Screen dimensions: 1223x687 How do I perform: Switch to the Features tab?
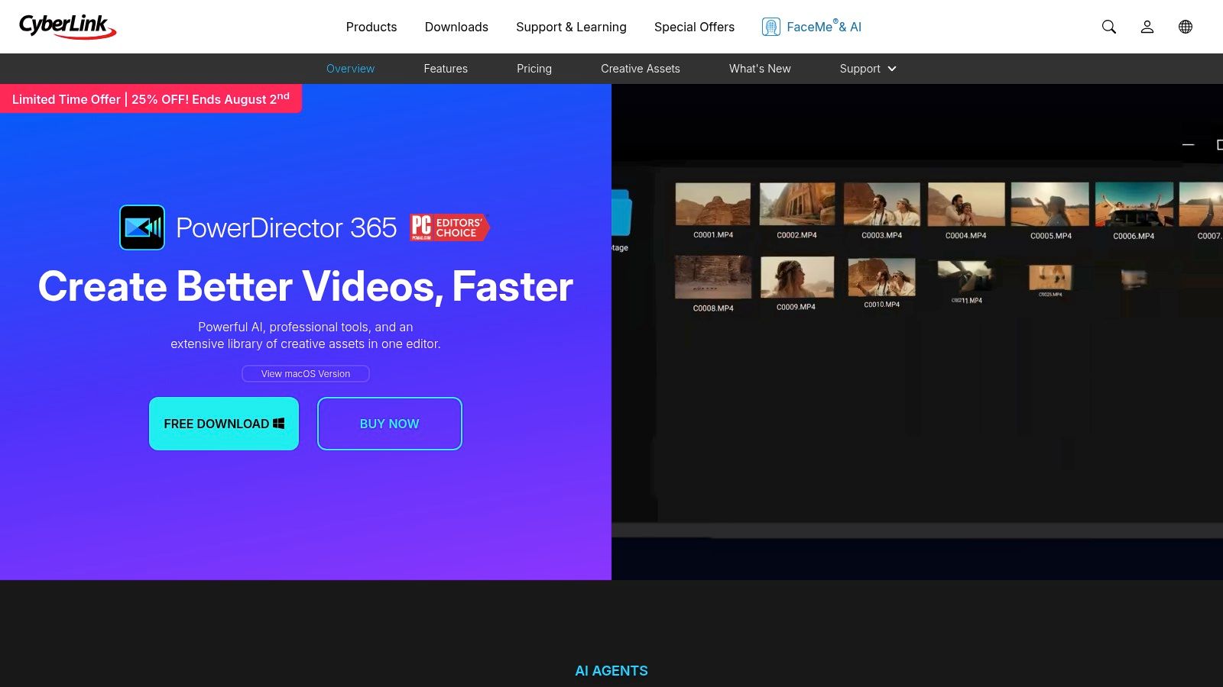[446, 69]
